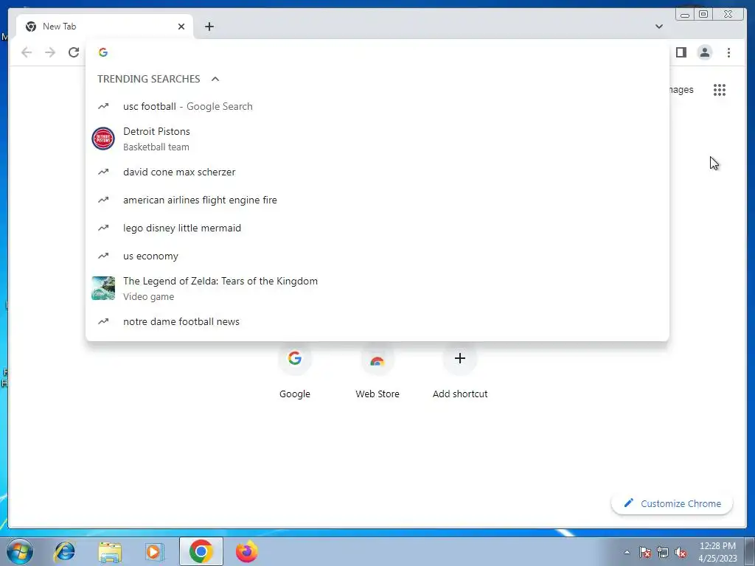The height and width of the screenshot is (566, 755).
Task: Open the tab search chevron
Action: tap(658, 27)
